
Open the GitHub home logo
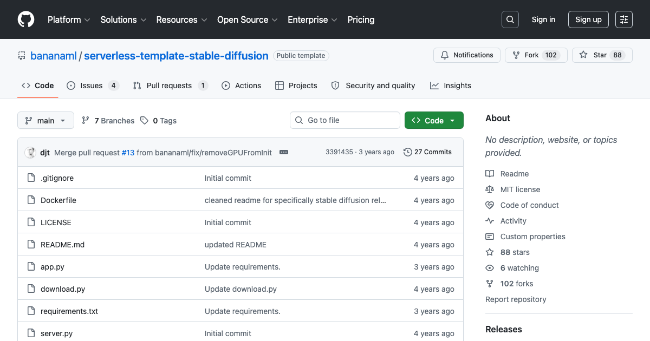point(26,19)
